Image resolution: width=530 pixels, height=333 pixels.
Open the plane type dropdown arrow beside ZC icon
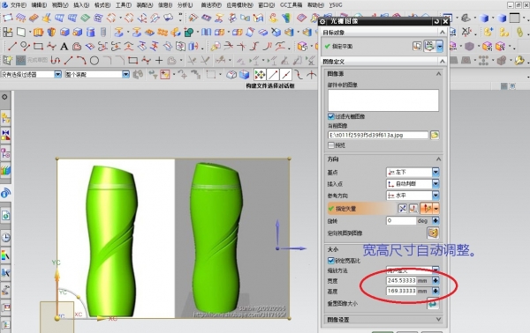439,46
